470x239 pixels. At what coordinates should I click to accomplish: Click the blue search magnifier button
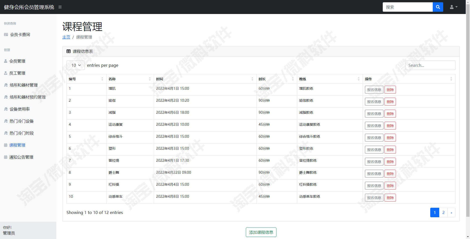pyautogui.click(x=438, y=7)
